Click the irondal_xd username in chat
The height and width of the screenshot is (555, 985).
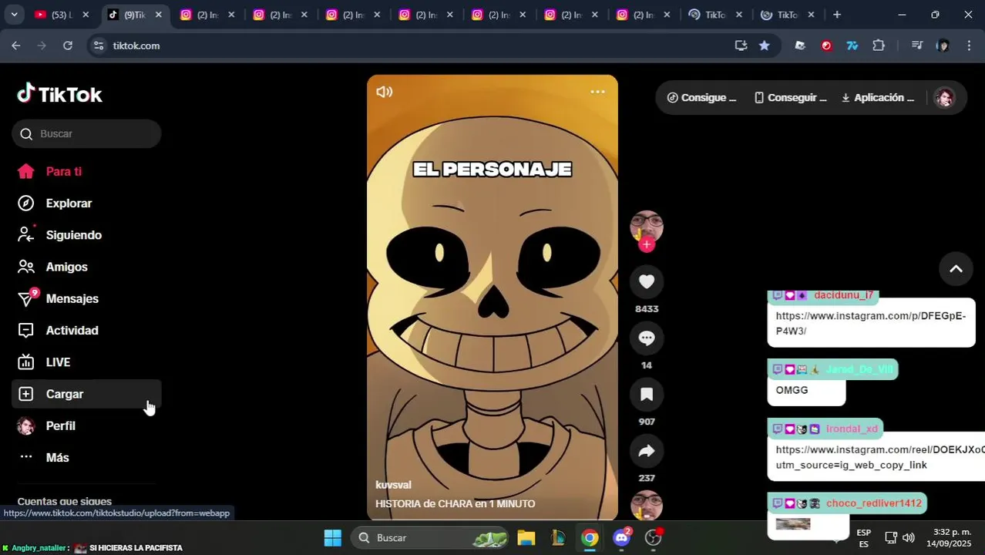[852, 429]
